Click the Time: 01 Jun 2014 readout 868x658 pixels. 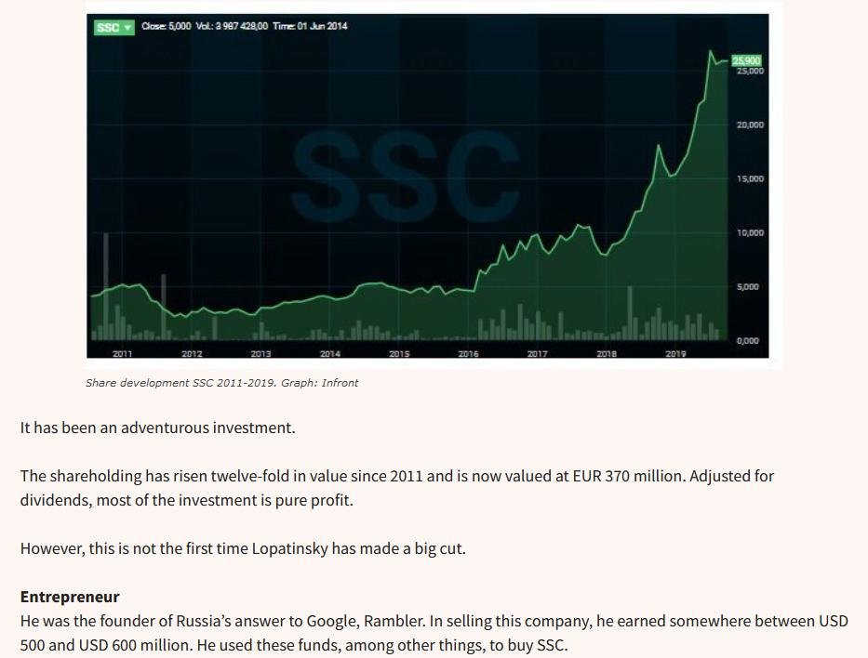[x=310, y=26]
